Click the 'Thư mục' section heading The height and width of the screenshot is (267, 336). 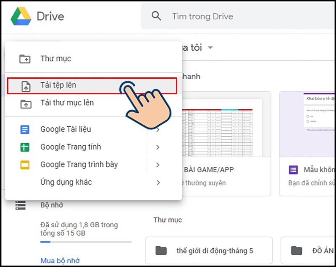pos(168,220)
